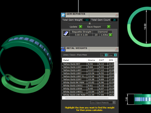Click the 3.00 X 2.00 size cell
Image resolution: width=151 pixels, height=113 pixels.
coord(81,35)
